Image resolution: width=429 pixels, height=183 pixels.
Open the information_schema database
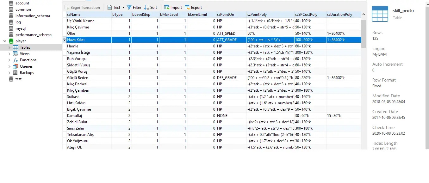pos(32,16)
